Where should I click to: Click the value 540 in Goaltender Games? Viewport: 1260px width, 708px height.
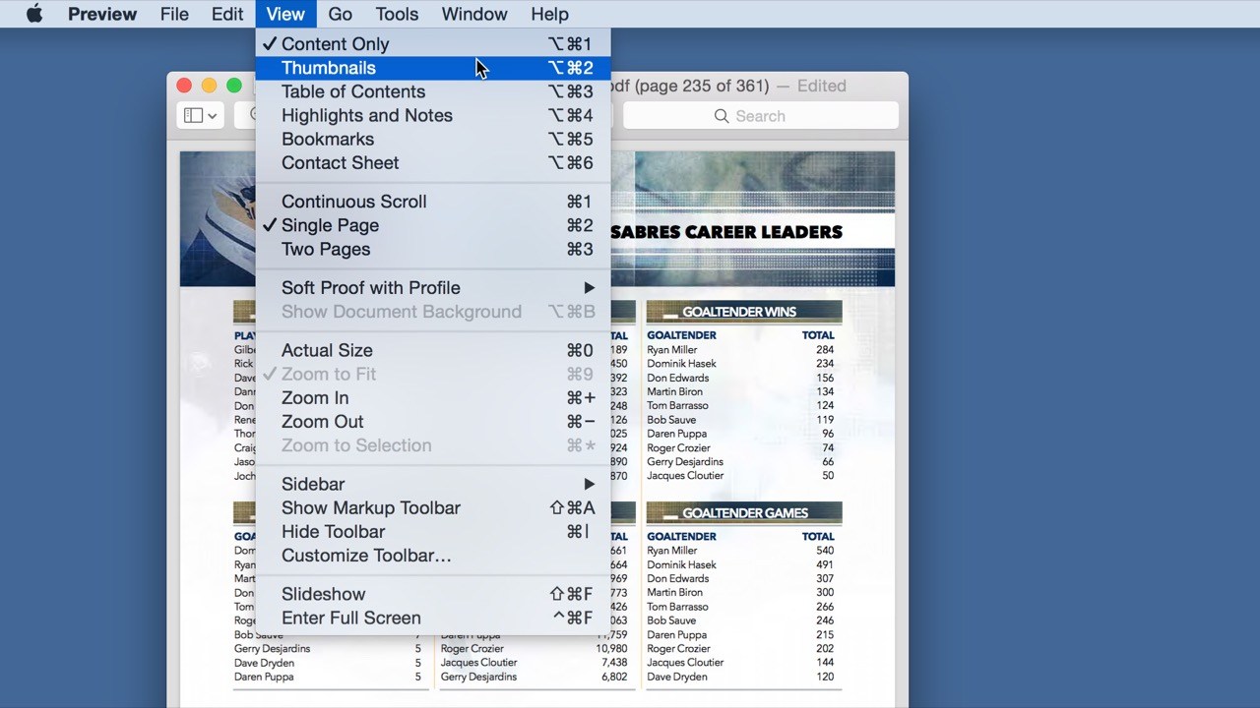point(825,551)
